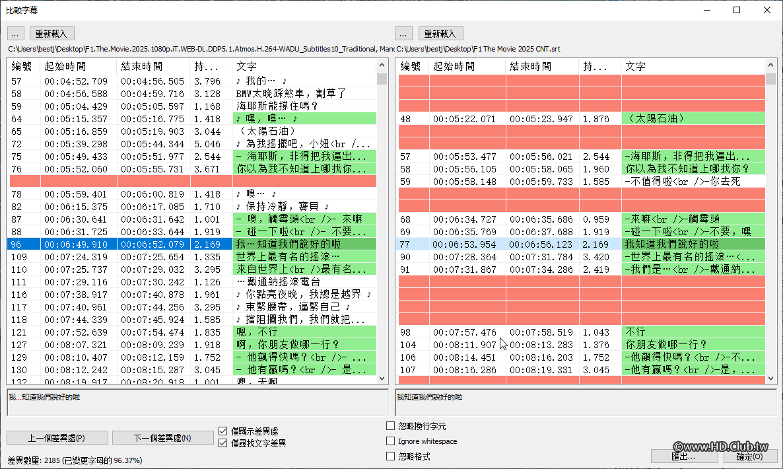Click right file path F1 The Movie 2025 CNT.srt
783x469 pixels.
point(479,49)
